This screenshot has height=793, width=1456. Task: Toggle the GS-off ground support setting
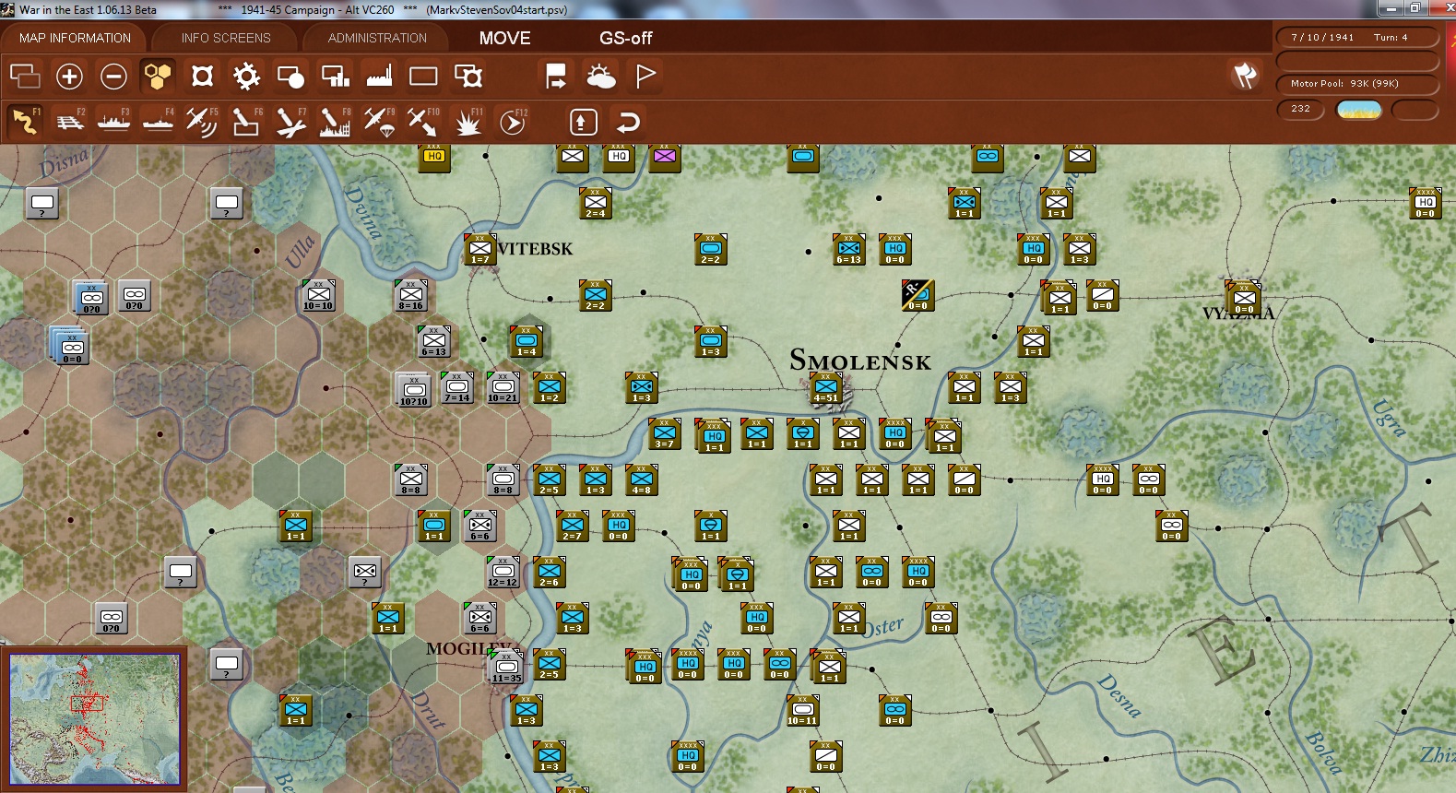click(626, 38)
